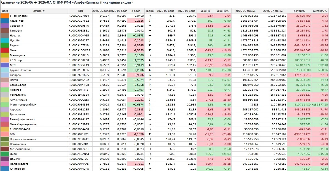329x171 pixels.
Task: Click the up arrow trend for НЛМК
Action: coord(149,80)
